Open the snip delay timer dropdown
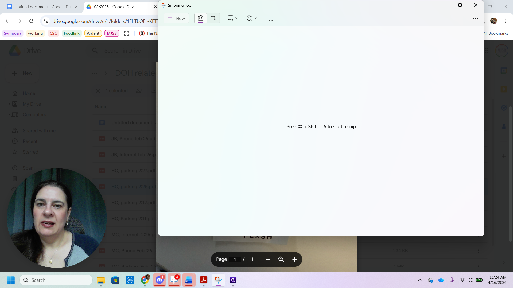Image resolution: width=513 pixels, height=288 pixels. point(251,18)
